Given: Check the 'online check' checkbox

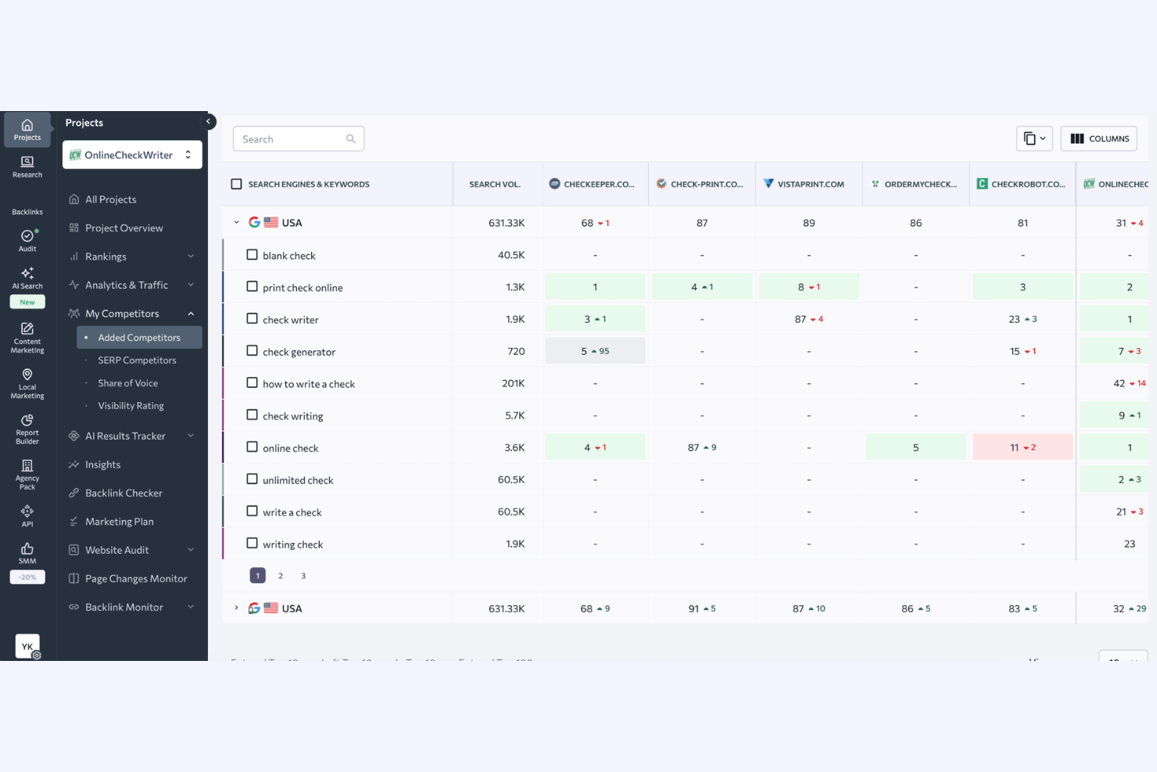Looking at the screenshot, I should click(x=252, y=447).
